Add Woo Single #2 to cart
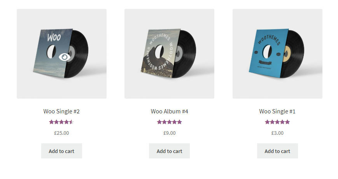The height and width of the screenshot is (179, 338). pyautogui.click(x=61, y=151)
